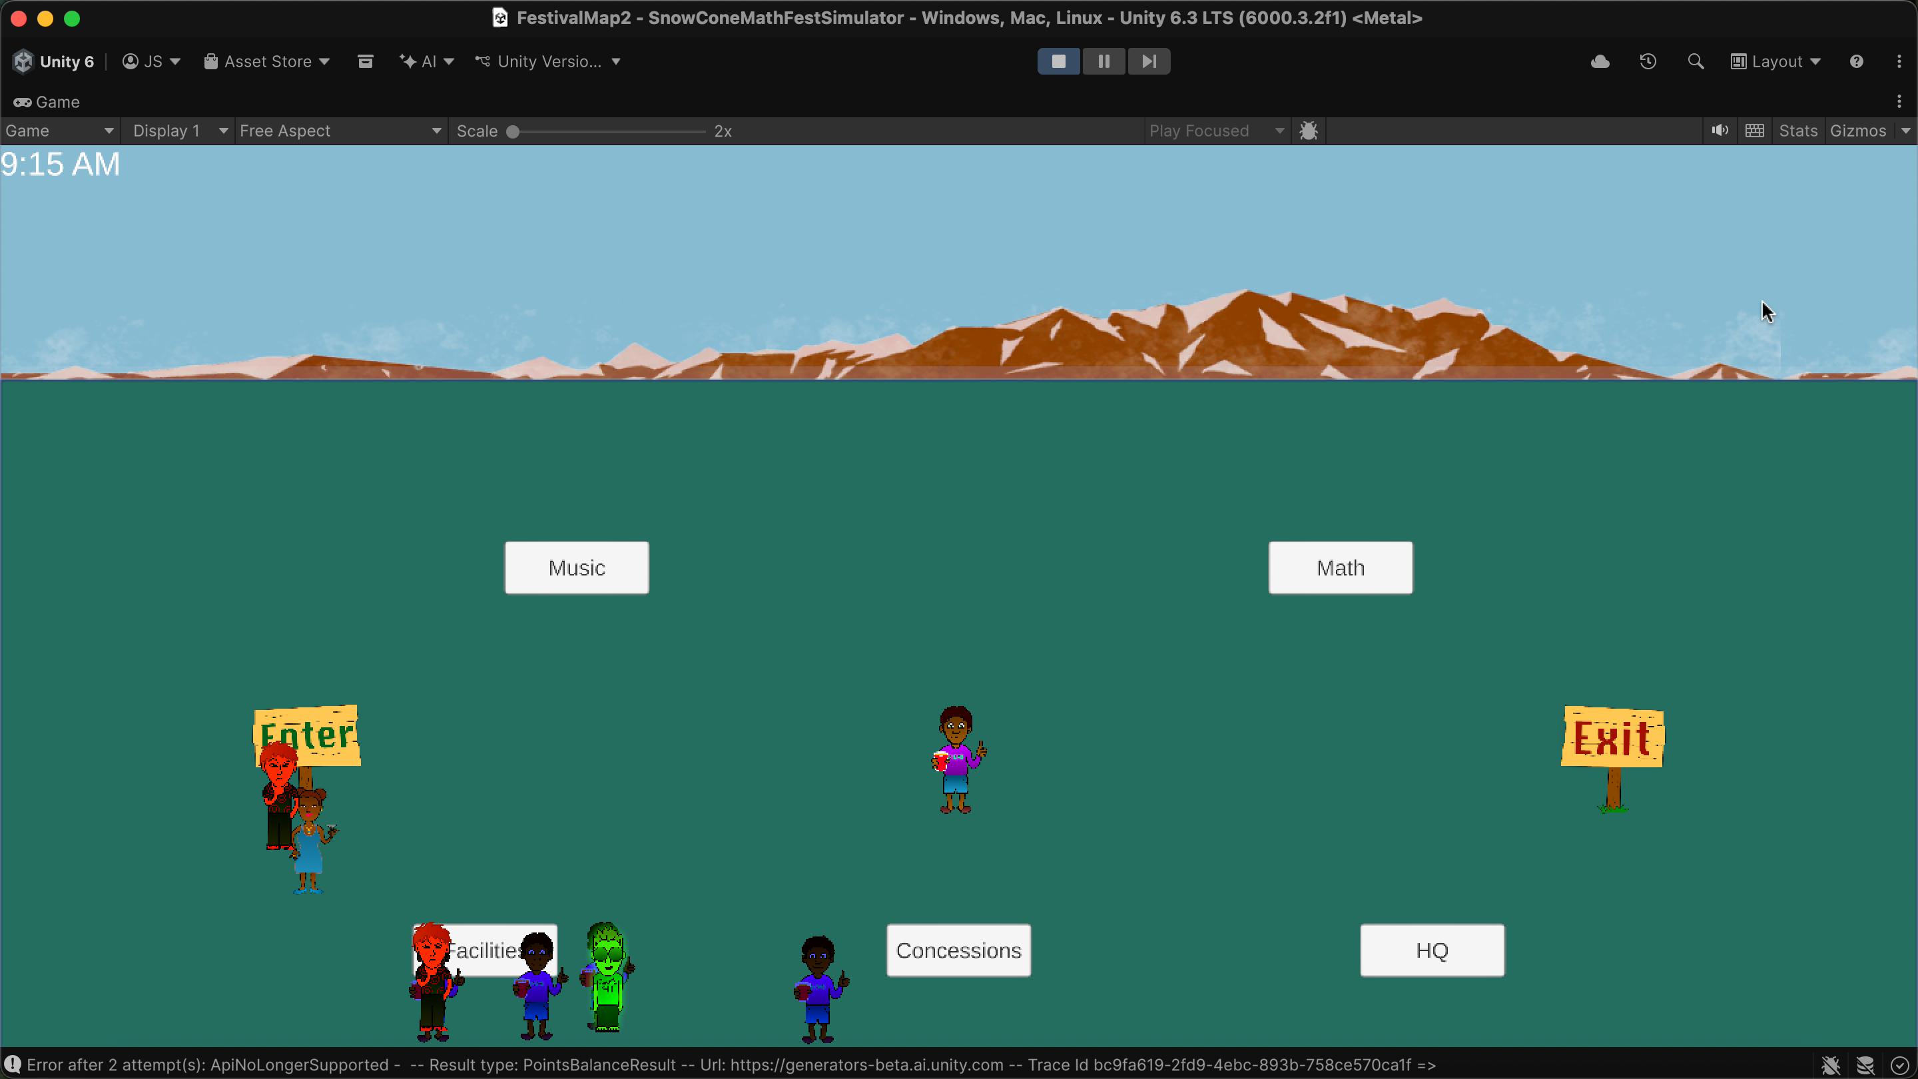Click the help question mark icon
This screenshot has height=1079, width=1918.
[1856, 61]
